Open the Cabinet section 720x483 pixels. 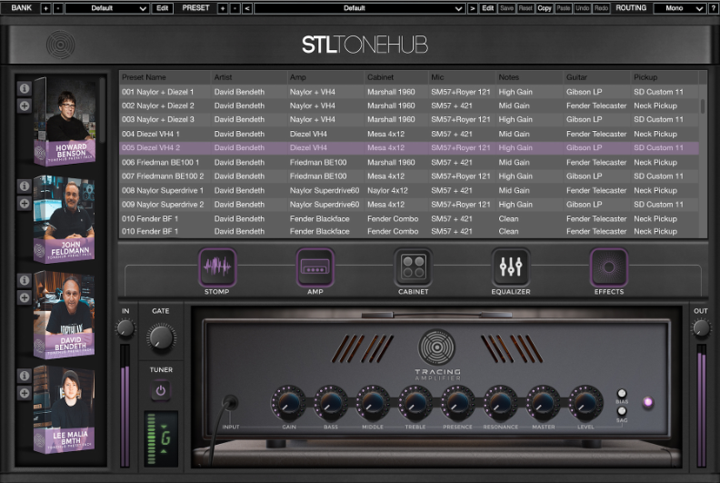pos(413,267)
